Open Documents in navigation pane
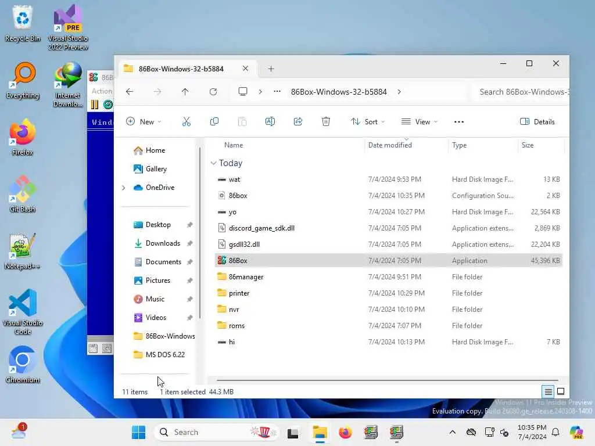Image resolution: width=595 pixels, height=446 pixels. (x=163, y=262)
